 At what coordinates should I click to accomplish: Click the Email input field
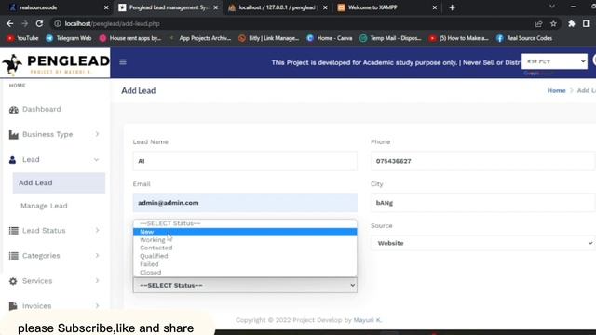tap(245, 203)
